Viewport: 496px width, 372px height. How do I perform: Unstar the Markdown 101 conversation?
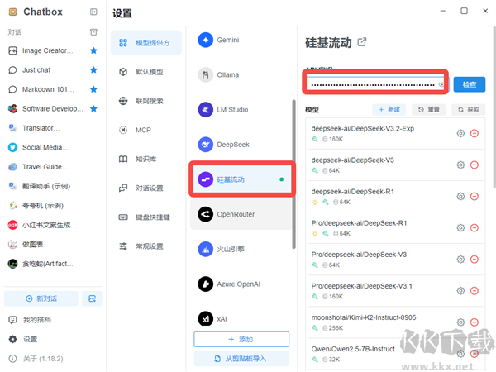coord(93,89)
